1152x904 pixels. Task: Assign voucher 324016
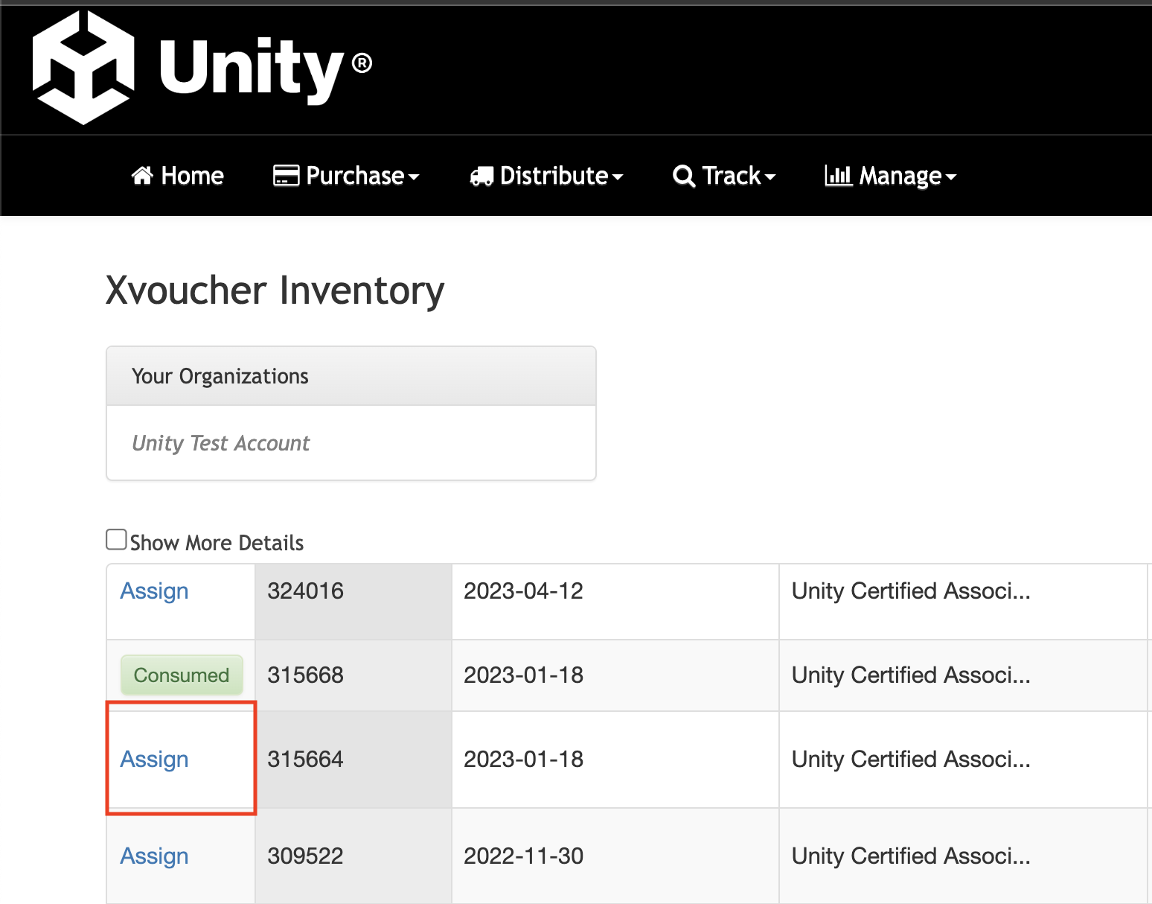[x=154, y=591]
